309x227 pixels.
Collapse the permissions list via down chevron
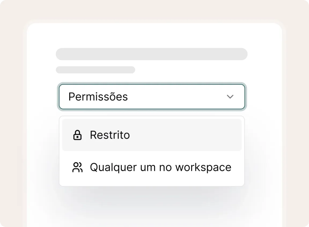point(230,97)
